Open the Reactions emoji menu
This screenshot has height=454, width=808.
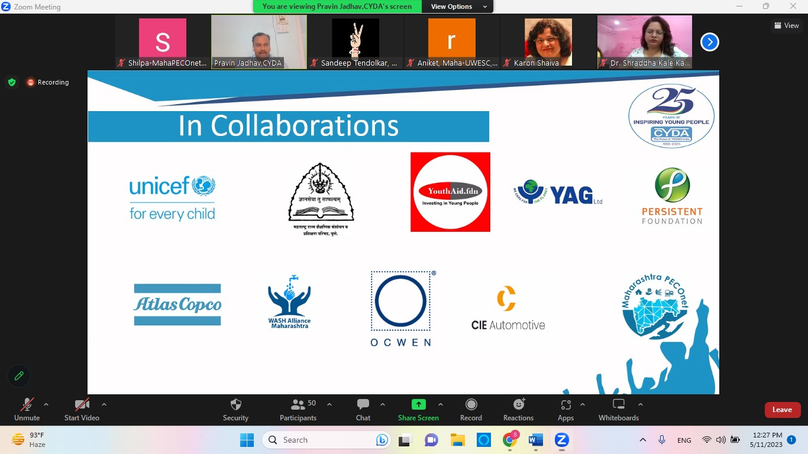pos(518,405)
